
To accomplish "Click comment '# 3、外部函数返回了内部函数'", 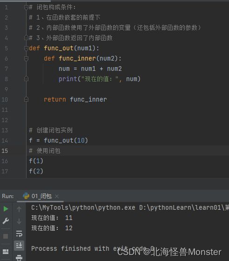I will [x=71, y=38].
